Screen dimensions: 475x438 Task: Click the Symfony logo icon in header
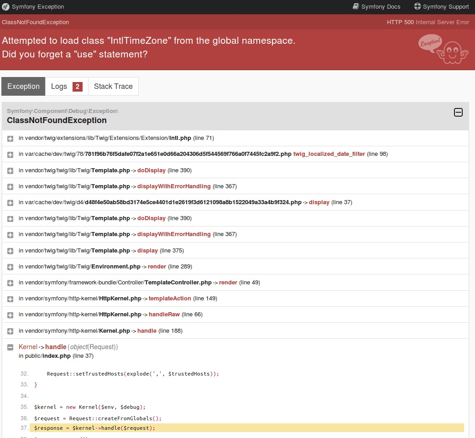5,7
